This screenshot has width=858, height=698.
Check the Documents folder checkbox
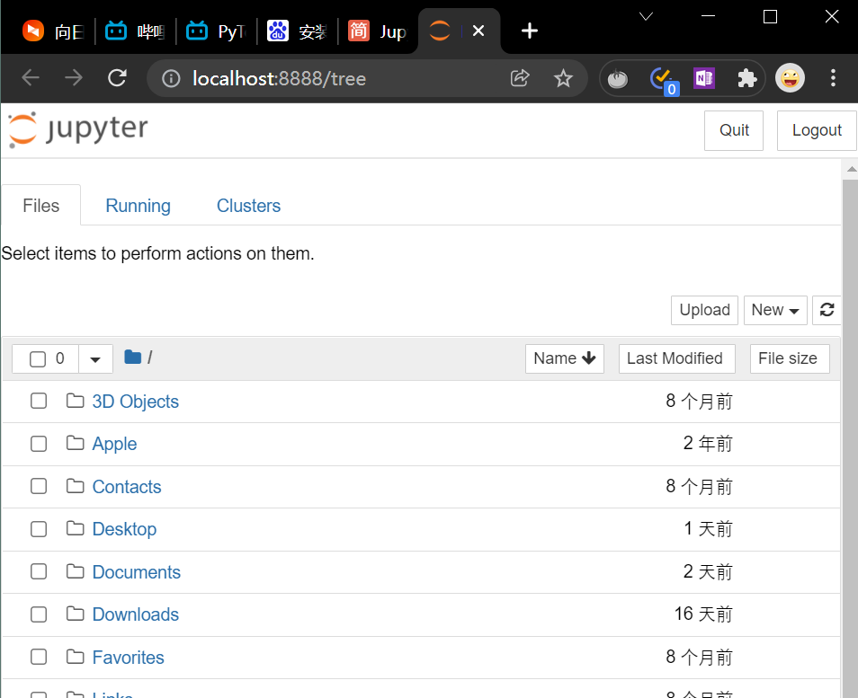point(39,571)
